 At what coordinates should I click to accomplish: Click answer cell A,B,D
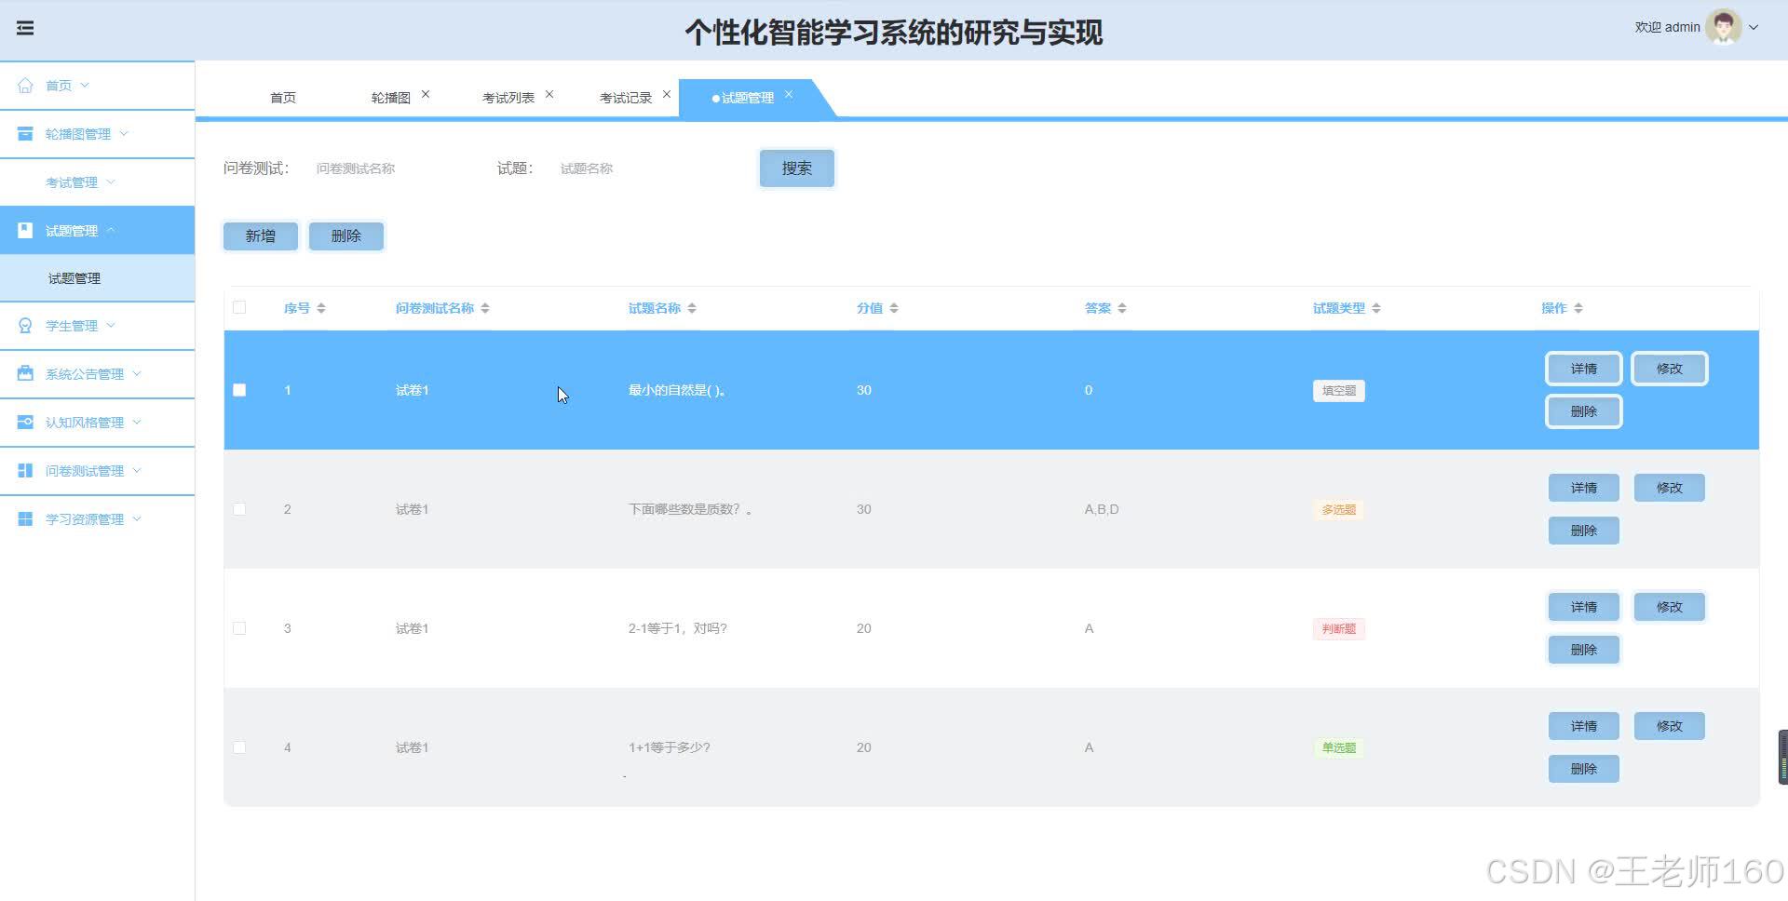pyautogui.click(x=1102, y=509)
